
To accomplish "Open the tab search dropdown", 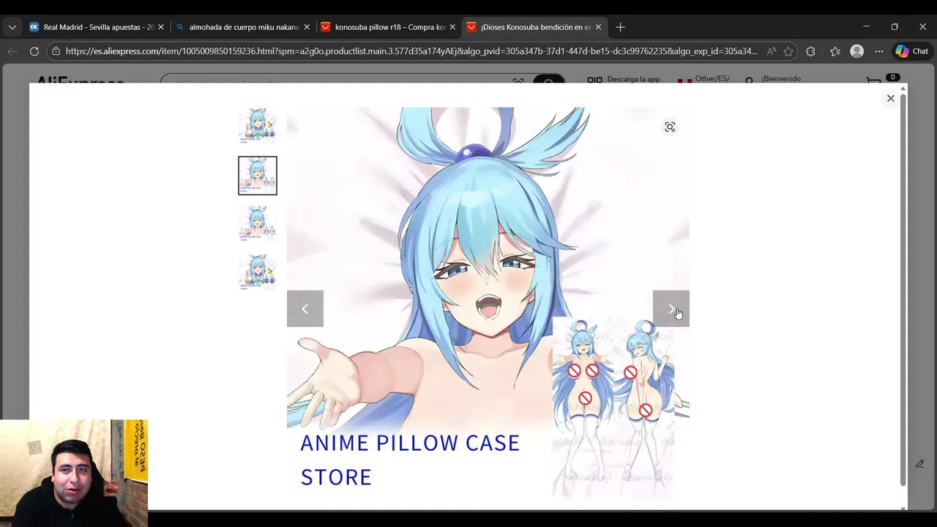I will (12, 27).
